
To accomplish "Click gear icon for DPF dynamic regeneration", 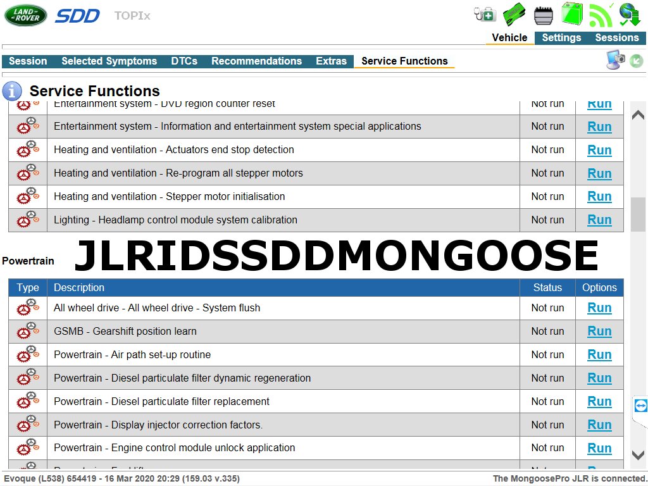I will point(28,378).
